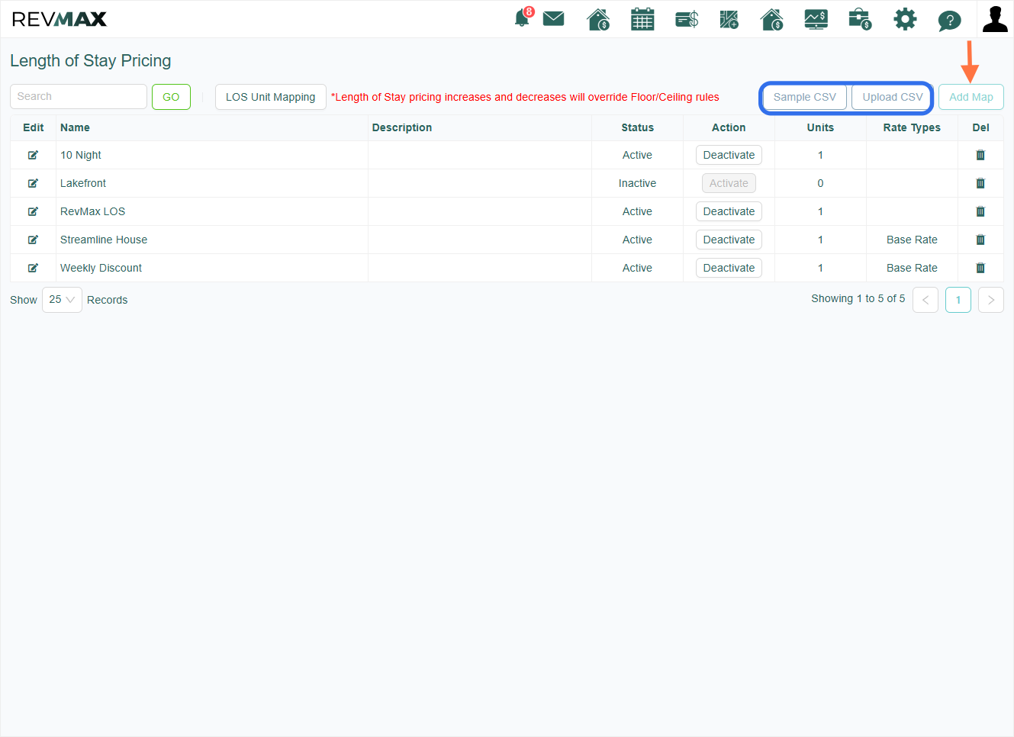Go to the next page arrow
The image size is (1014, 737).
tap(991, 300)
